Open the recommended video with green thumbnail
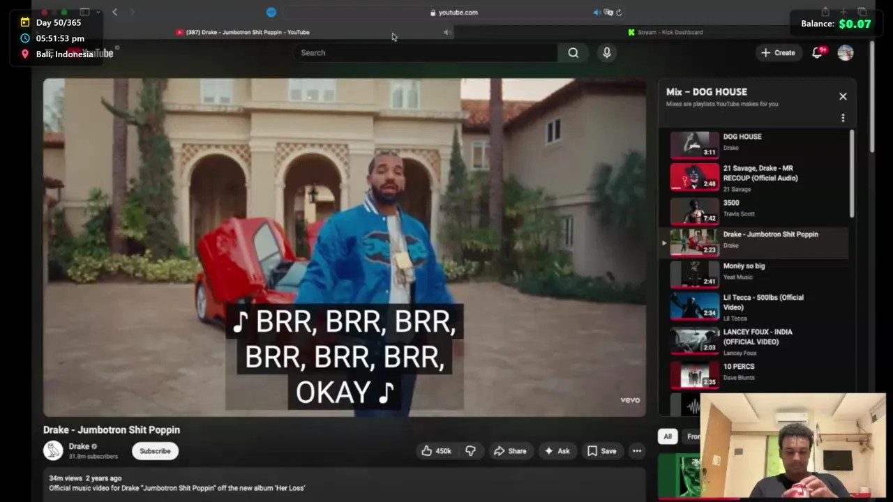The image size is (893, 502). click(x=678, y=477)
